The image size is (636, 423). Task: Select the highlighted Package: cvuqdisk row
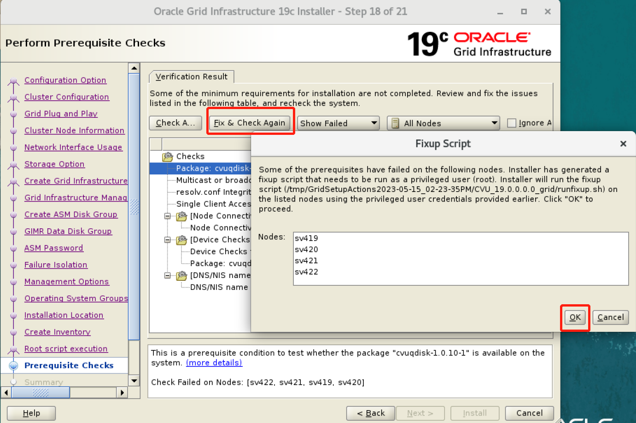pos(200,168)
